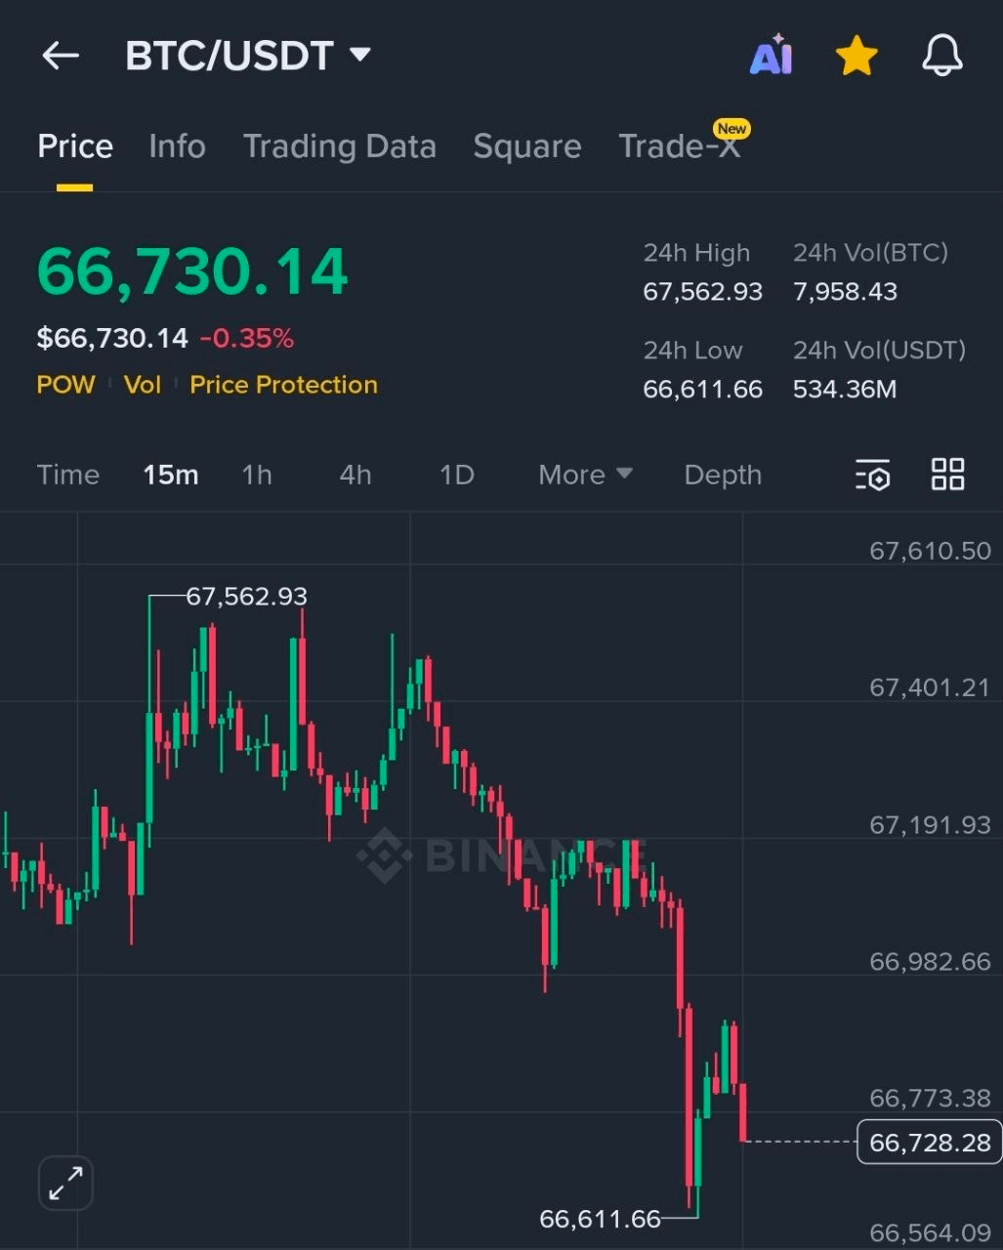Tap the Price Protection tag
The width and height of the screenshot is (1003, 1250).
click(x=283, y=385)
